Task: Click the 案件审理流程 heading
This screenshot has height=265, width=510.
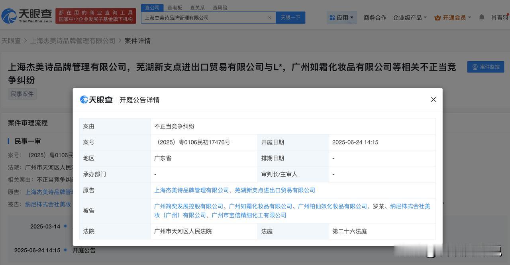Action: 28,123
